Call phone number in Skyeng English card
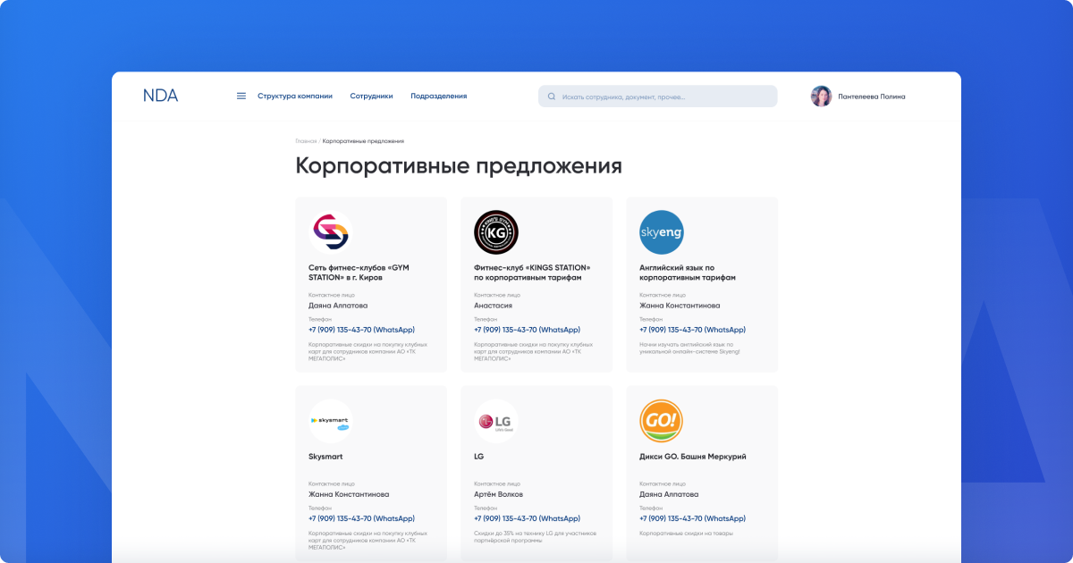Image resolution: width=1073 pixels, height=563 pixels. point(692,330)
